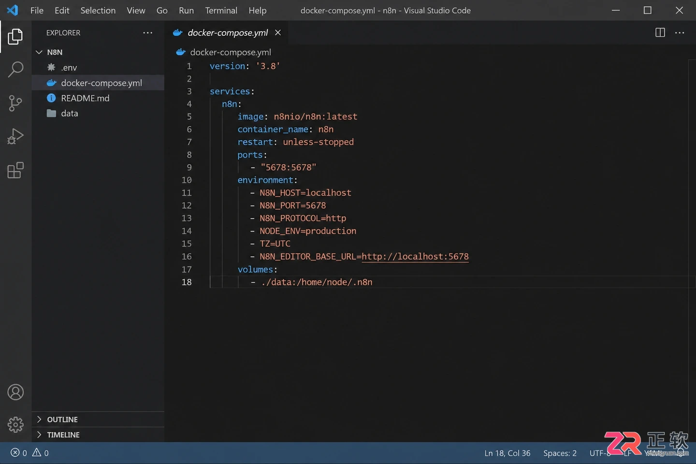The height and width of the screenshot is (464, 696).
Task: Open the Terminal menu
Action: pos(221,10)
